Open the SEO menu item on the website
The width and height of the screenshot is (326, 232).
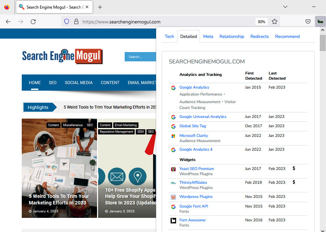click(x=52, y=83)
